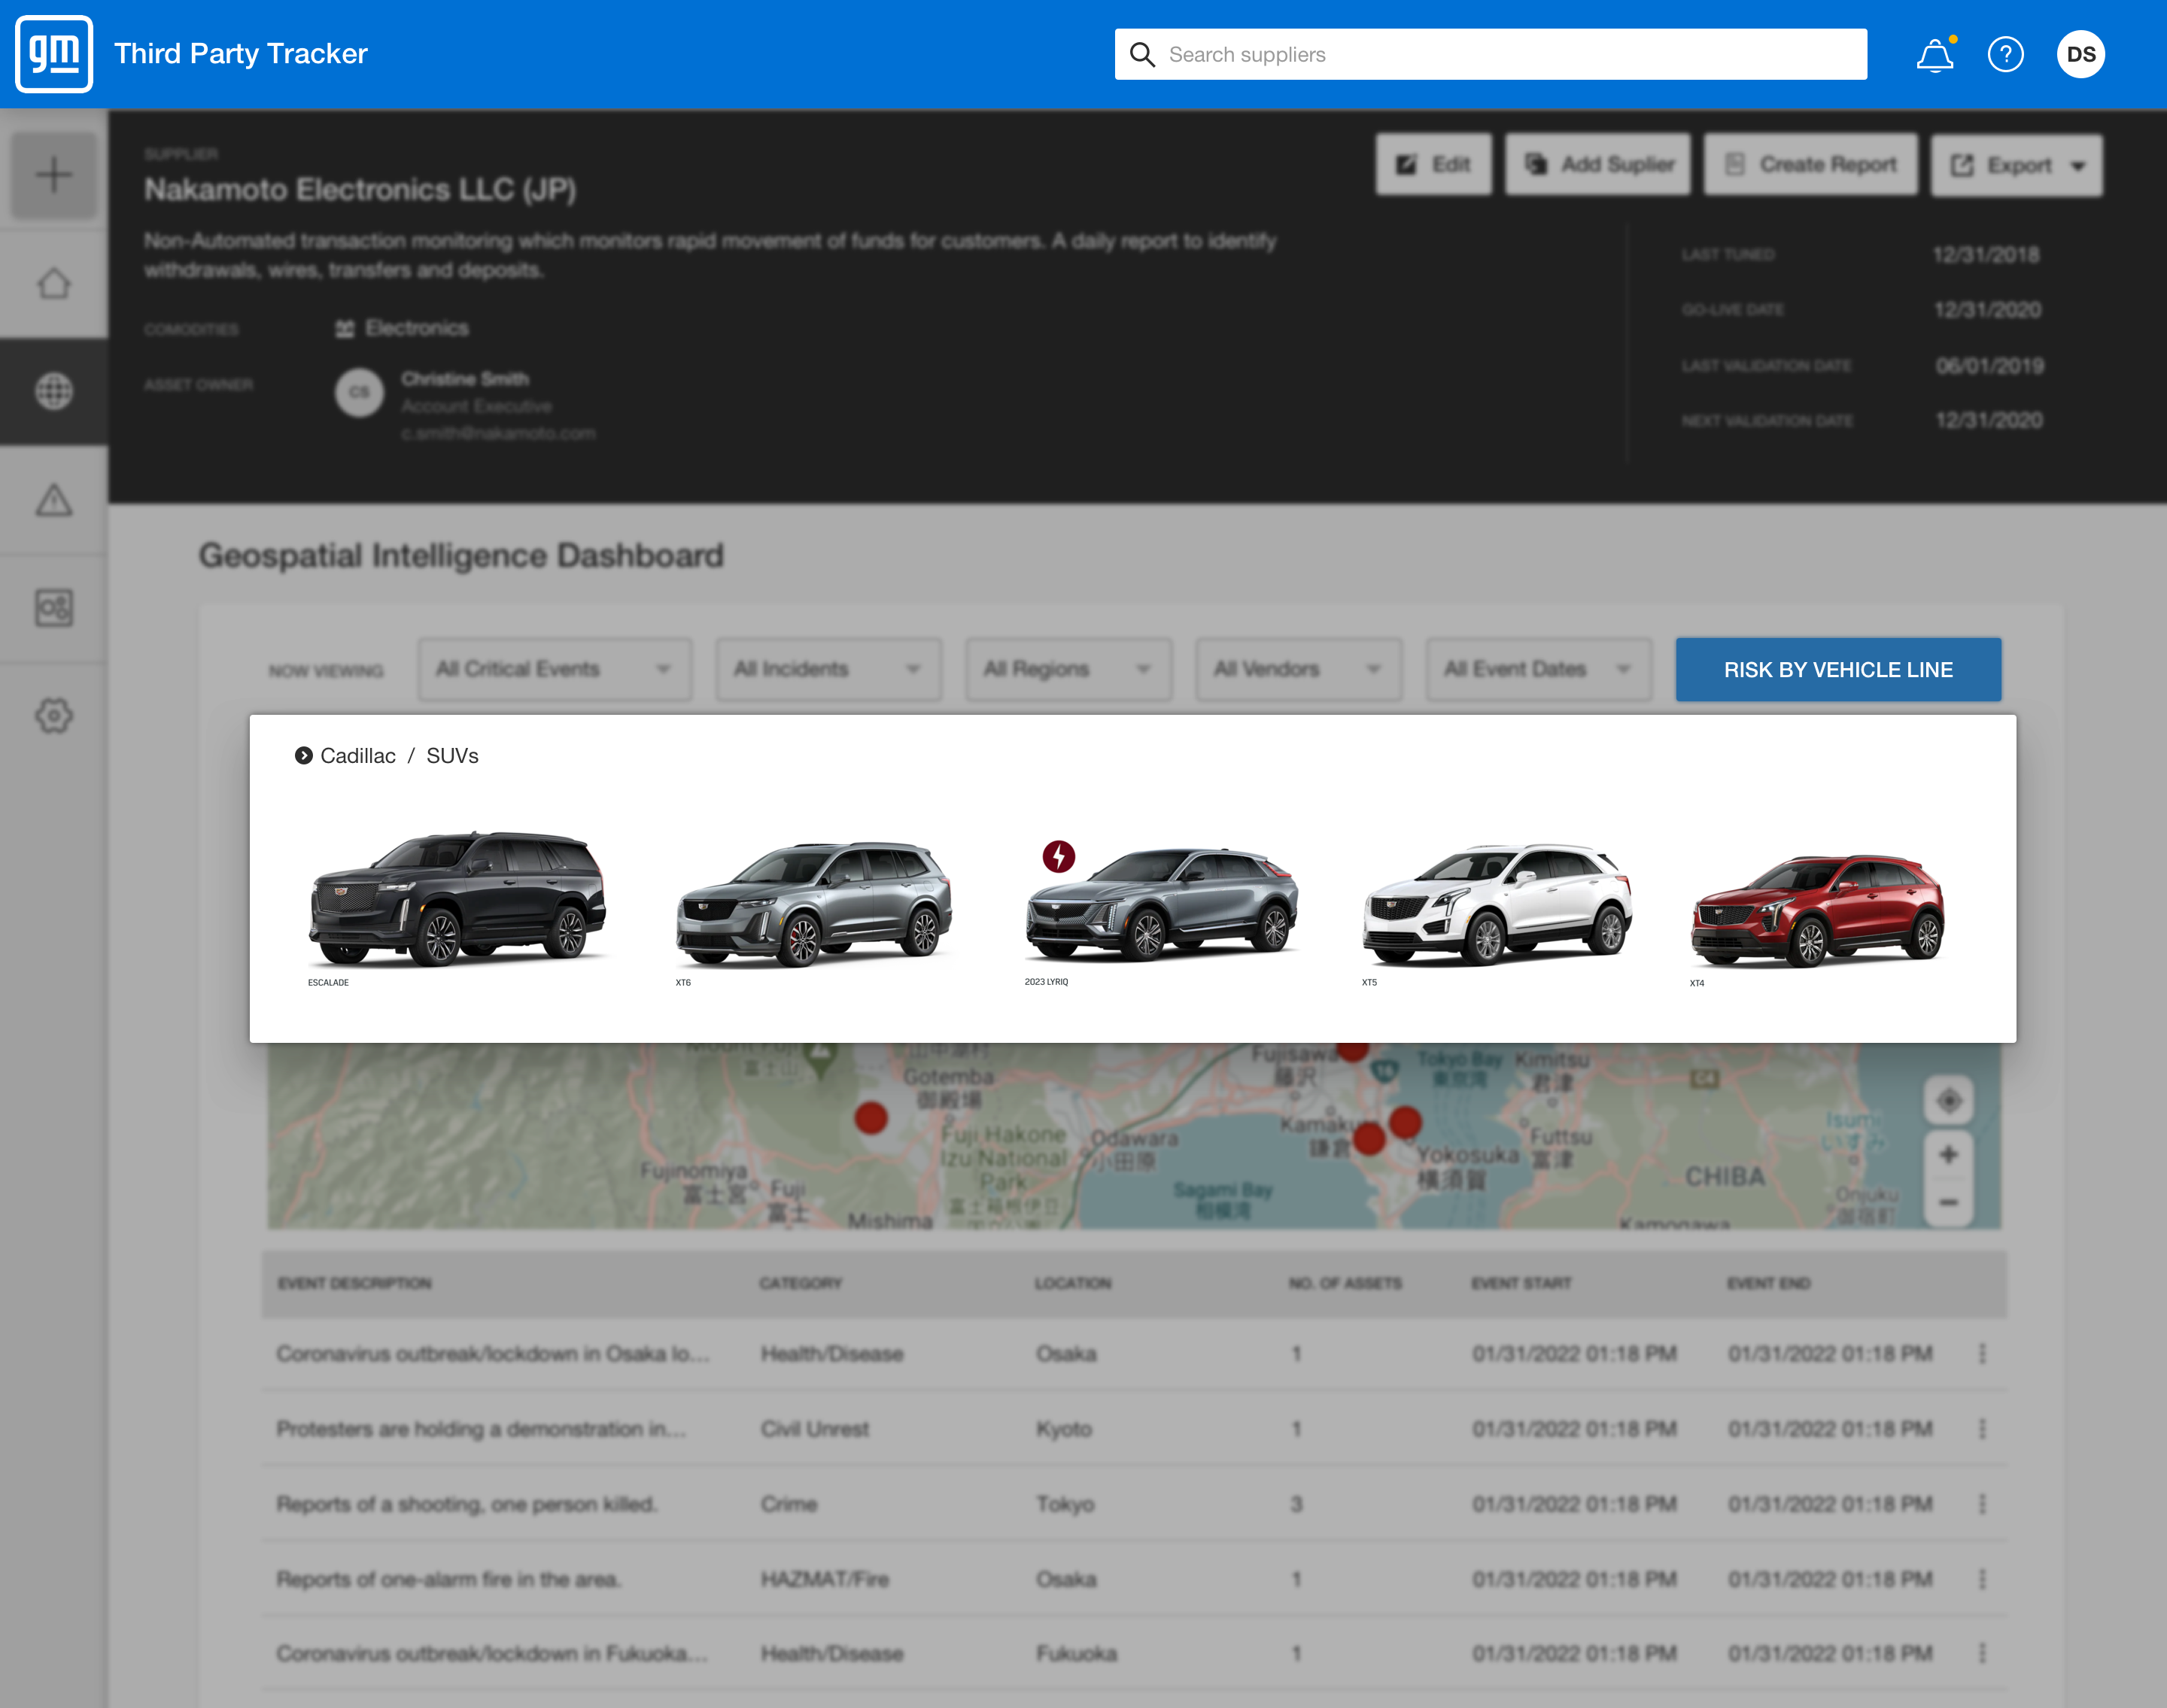The image size is (2167, 1708).
Task: Click the lightning bolt badge on LYRIQ
Action: tap(1059, 856)
